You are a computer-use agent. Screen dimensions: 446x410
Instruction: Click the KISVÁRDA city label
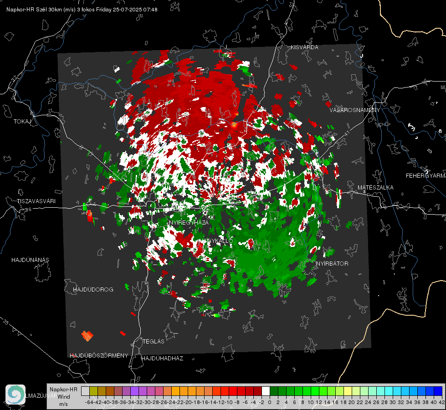(x=304, y=47)
